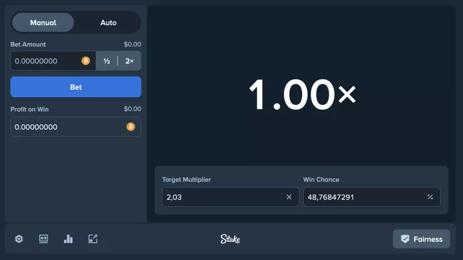Image resolution: width=463 pixels, height=260 pixels.
Task: Click the Profit on Win label
Action: pyautogui.click(x=30, y=109)
